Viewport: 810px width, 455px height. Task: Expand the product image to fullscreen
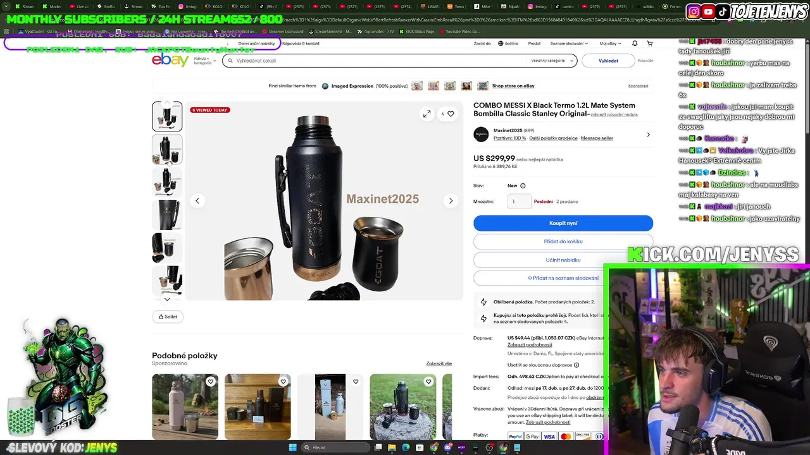pos(427,114)
